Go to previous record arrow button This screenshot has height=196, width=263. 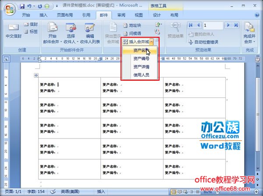click(198, 25)
